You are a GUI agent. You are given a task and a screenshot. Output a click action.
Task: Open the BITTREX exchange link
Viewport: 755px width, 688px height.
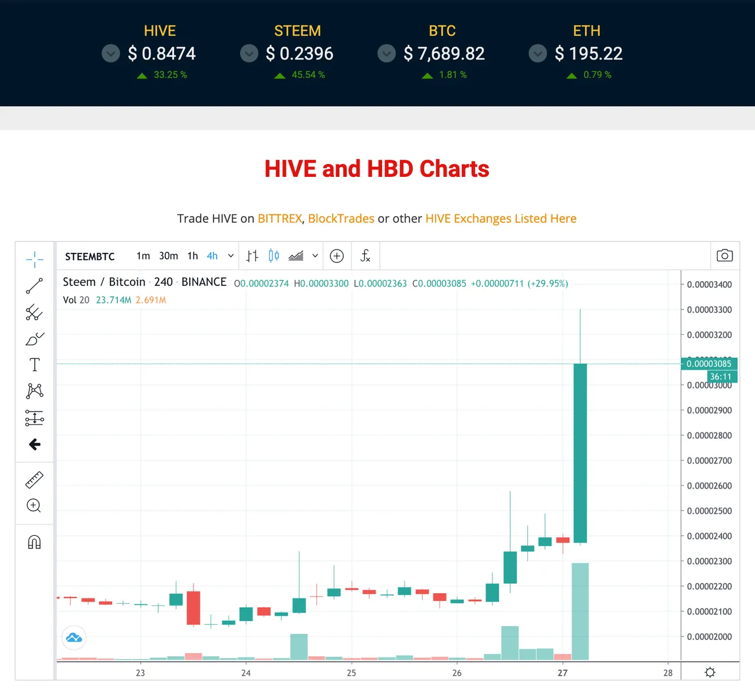click(x=280, y=219)
